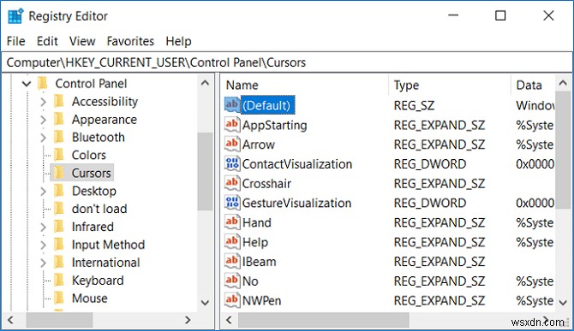Viewport: 574px width, 331px height.
Task: Click the string icon beside IBeam
Action: [x=232, y=261]
